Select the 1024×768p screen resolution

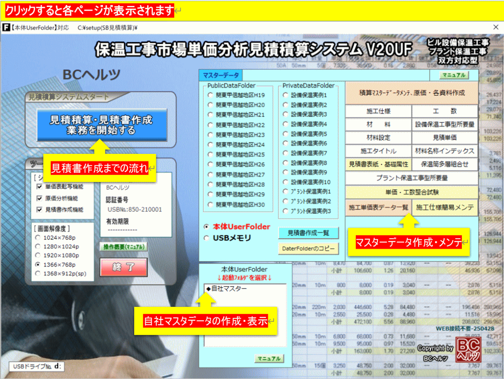38,238
